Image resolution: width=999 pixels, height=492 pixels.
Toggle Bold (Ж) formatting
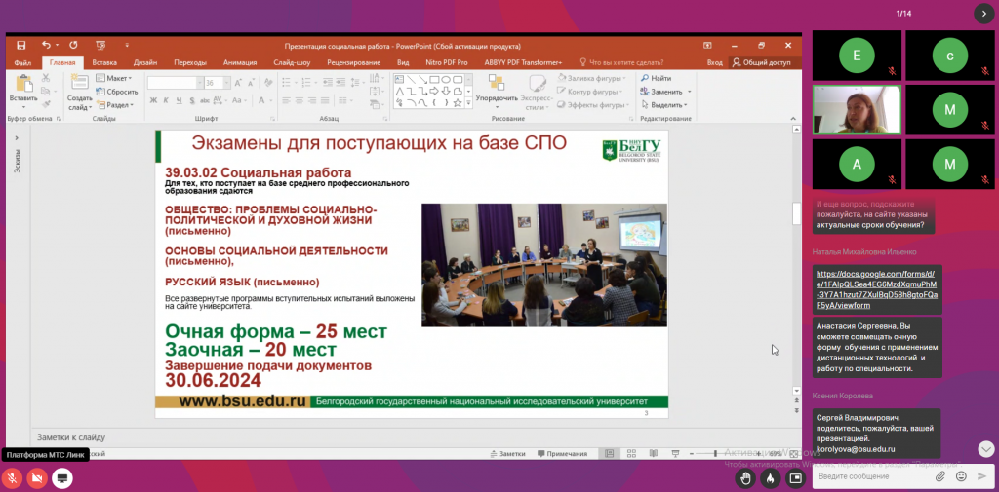pos(153,100)
